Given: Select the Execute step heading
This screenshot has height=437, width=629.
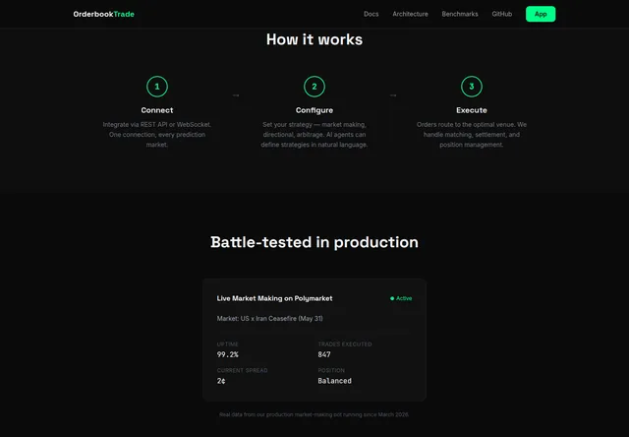Looking at the screenshot, I should [x=472, y=110].
